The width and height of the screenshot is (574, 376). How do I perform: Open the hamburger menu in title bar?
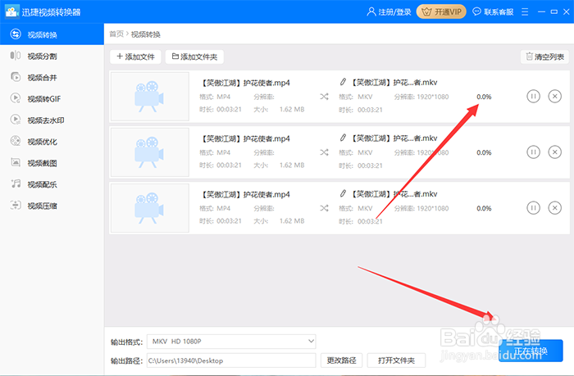pyautogui.click(x=525, y=12)
